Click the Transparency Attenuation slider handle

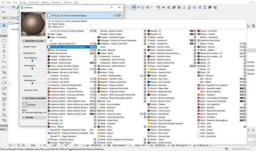coord(32,69)
